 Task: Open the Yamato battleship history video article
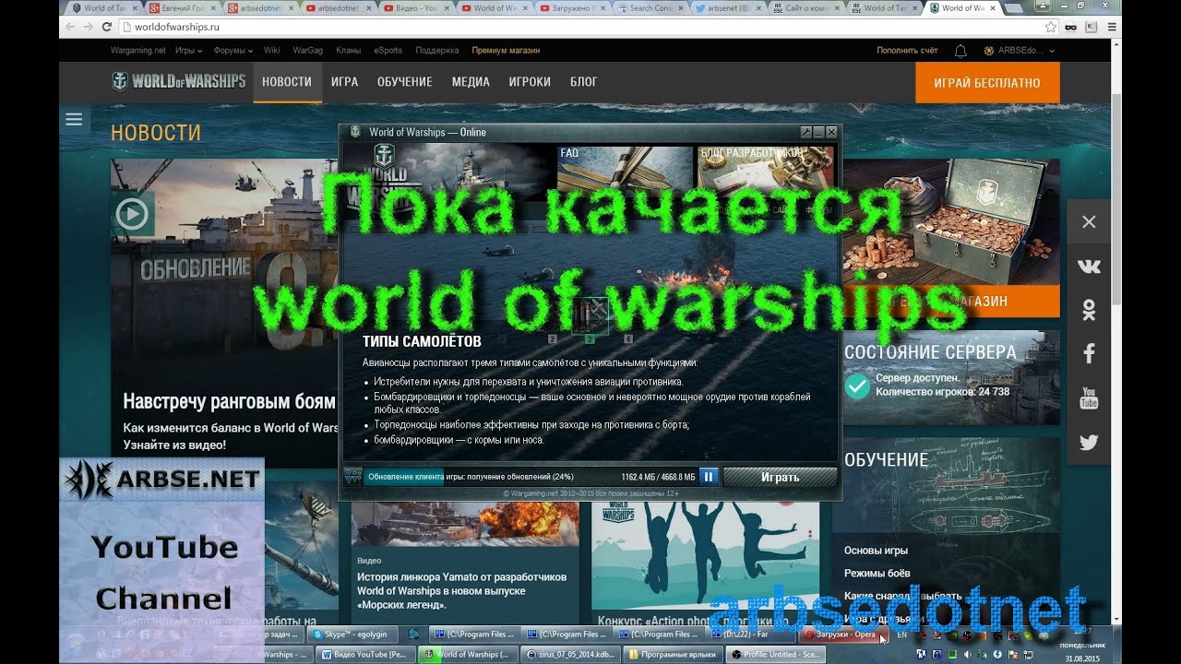click(462, 590)
